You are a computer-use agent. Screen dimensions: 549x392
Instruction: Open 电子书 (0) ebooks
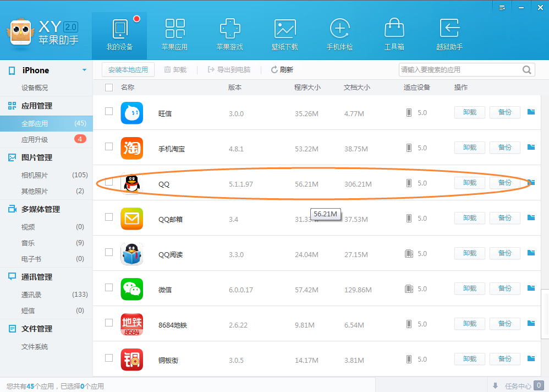coord(46,259)
